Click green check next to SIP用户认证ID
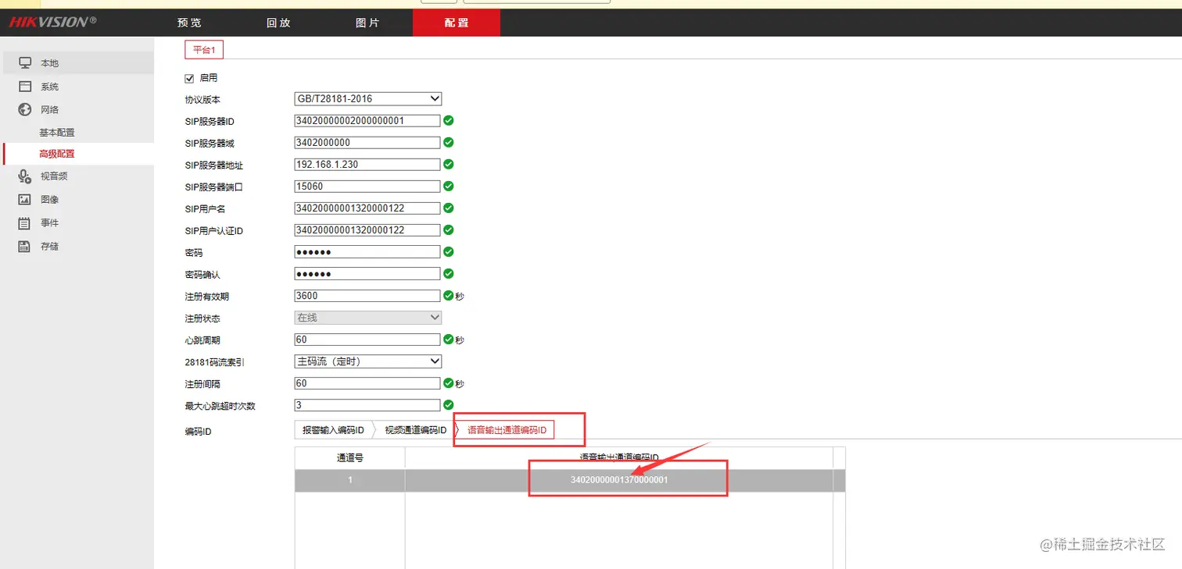Screen dimensions: 1182x569 pos(449,230)
